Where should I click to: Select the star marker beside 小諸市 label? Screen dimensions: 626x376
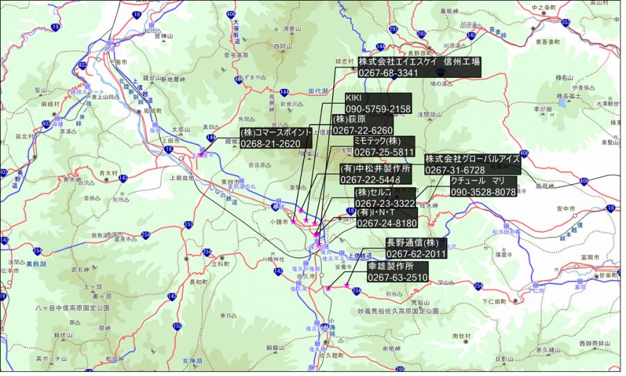[x=294, y=222]
